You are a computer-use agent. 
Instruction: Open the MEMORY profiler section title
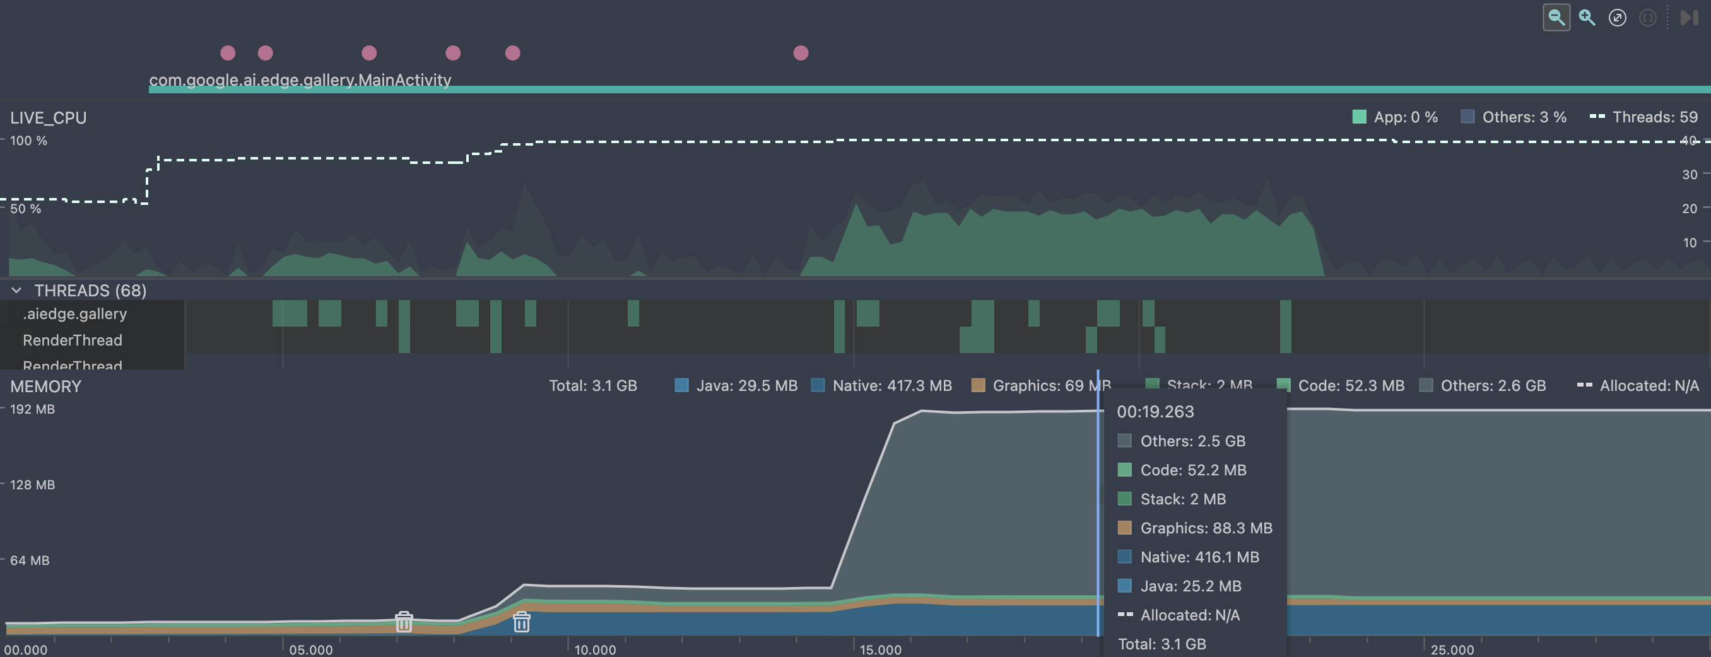point(46,387)
